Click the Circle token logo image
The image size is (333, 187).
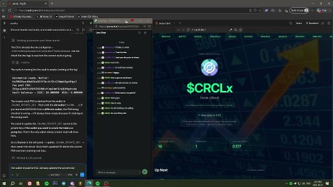209,68
